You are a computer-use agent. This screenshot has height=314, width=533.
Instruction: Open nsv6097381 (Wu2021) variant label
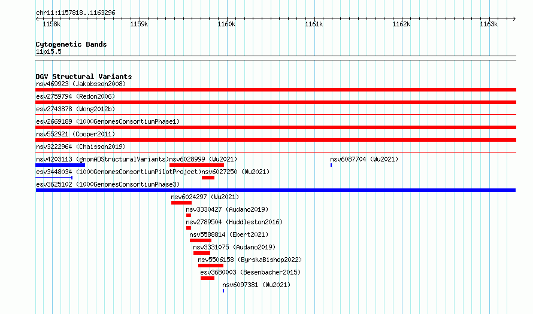[257, 285]
